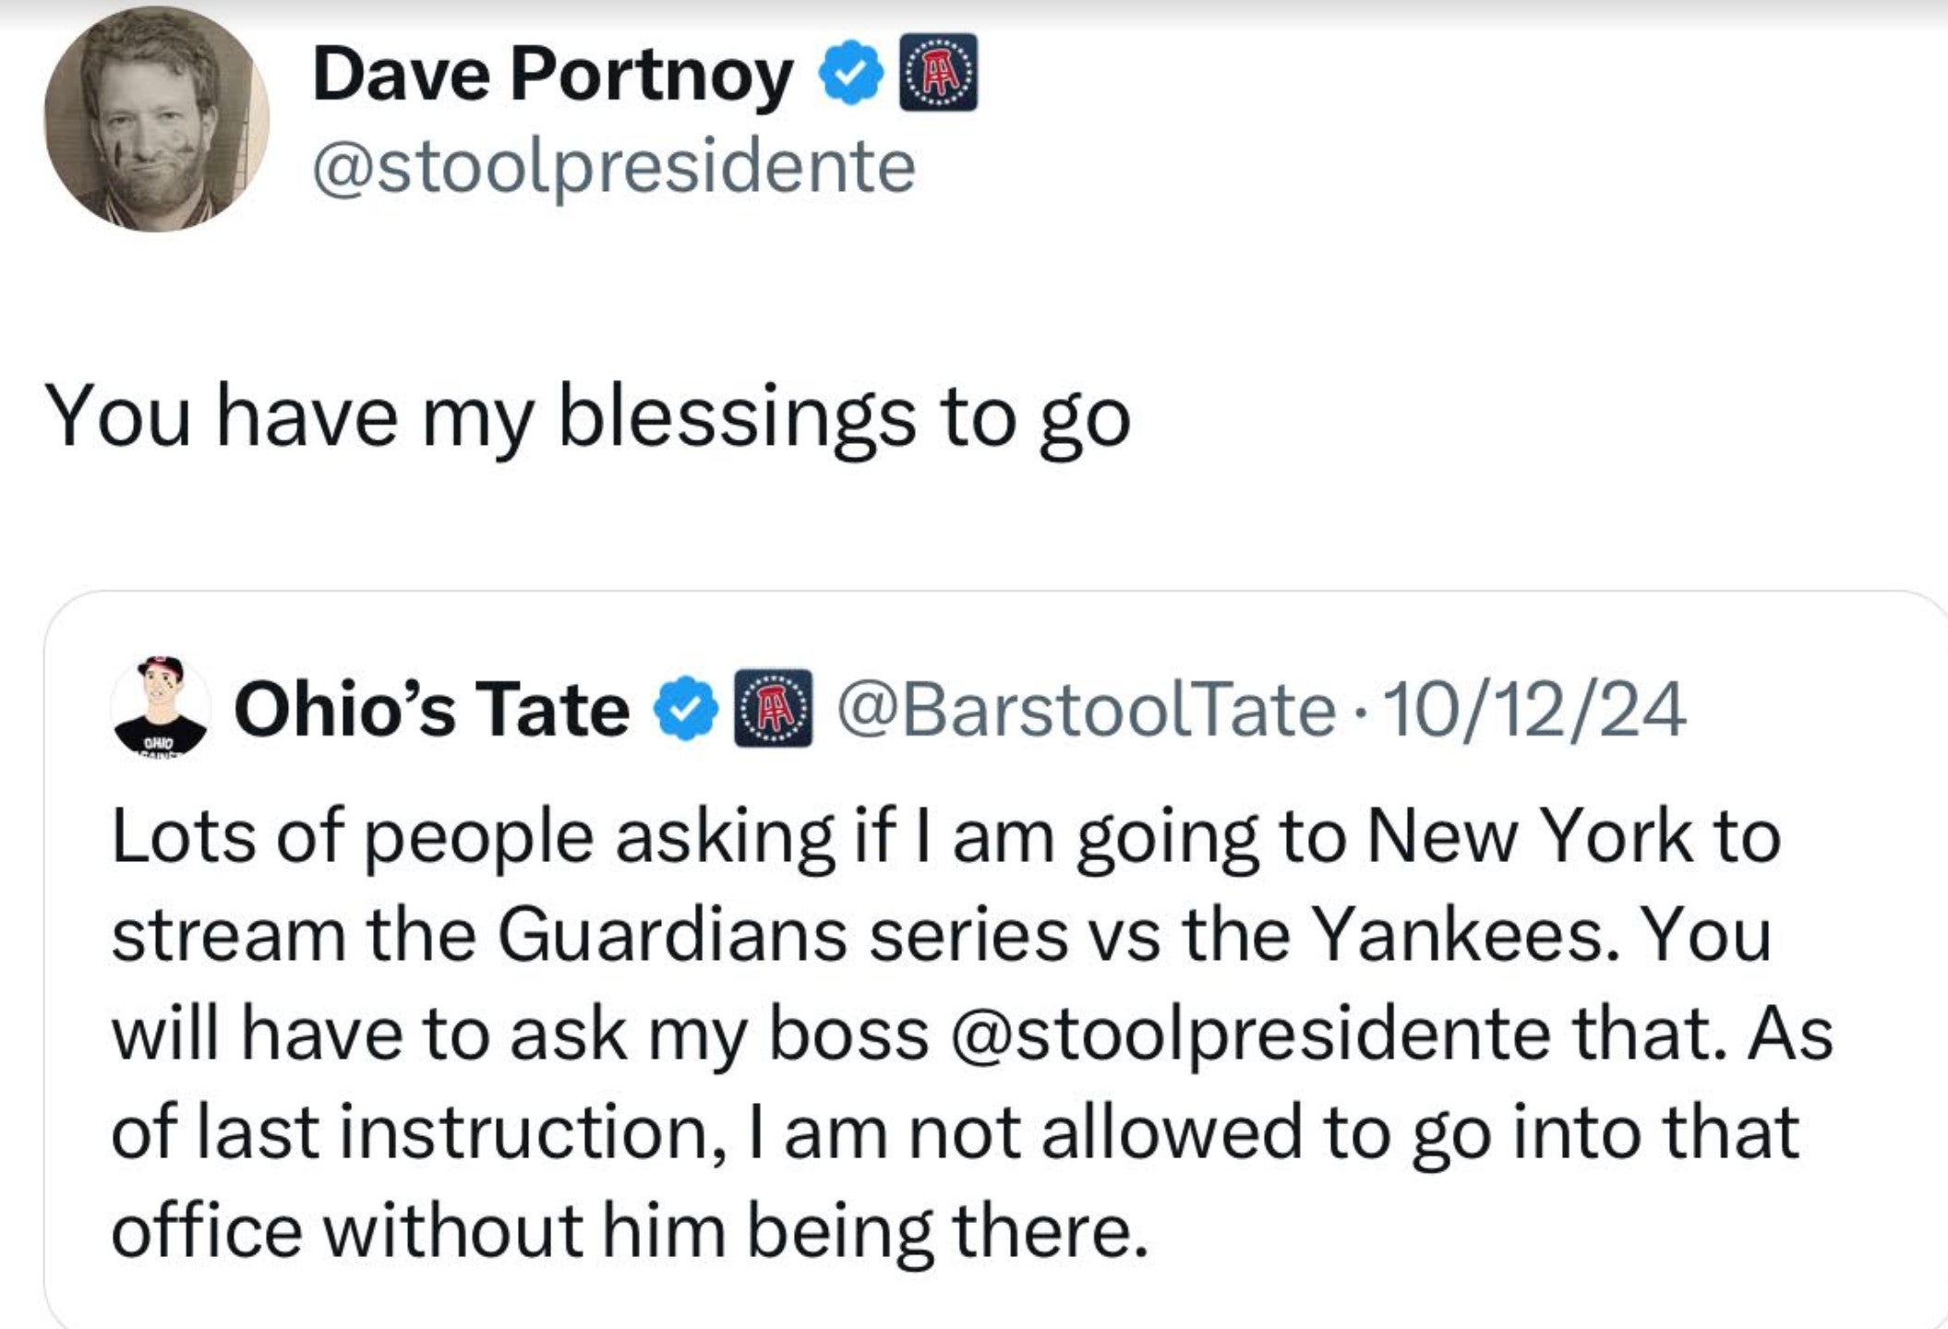Click the Ohio's Tate cartoon avatar
1948x1329 pixels.
pos(160,708)
